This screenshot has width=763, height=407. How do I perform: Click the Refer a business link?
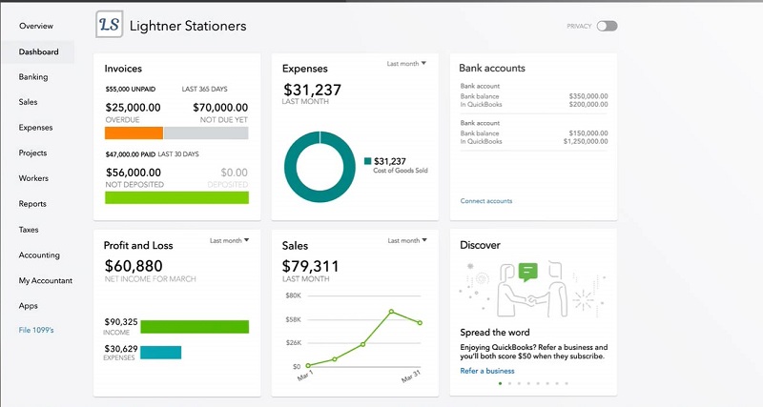[x=487, y=371]
